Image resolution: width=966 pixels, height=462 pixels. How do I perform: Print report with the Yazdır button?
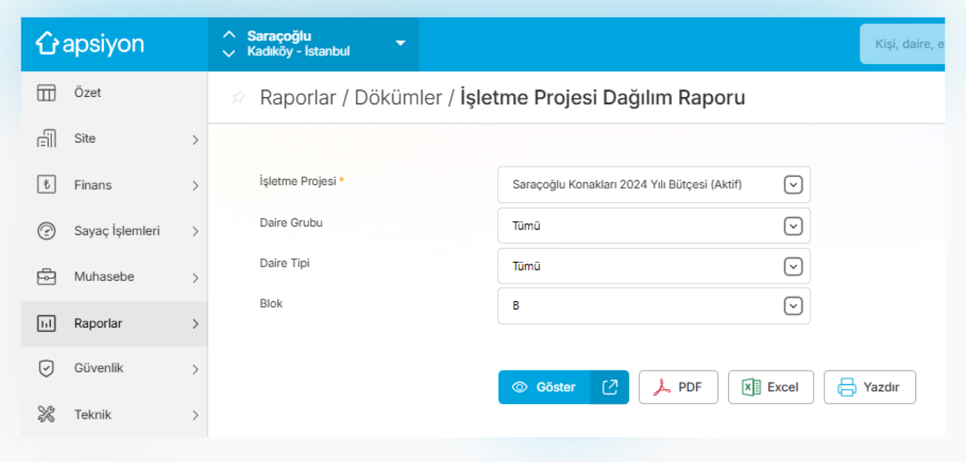point(870,387)
